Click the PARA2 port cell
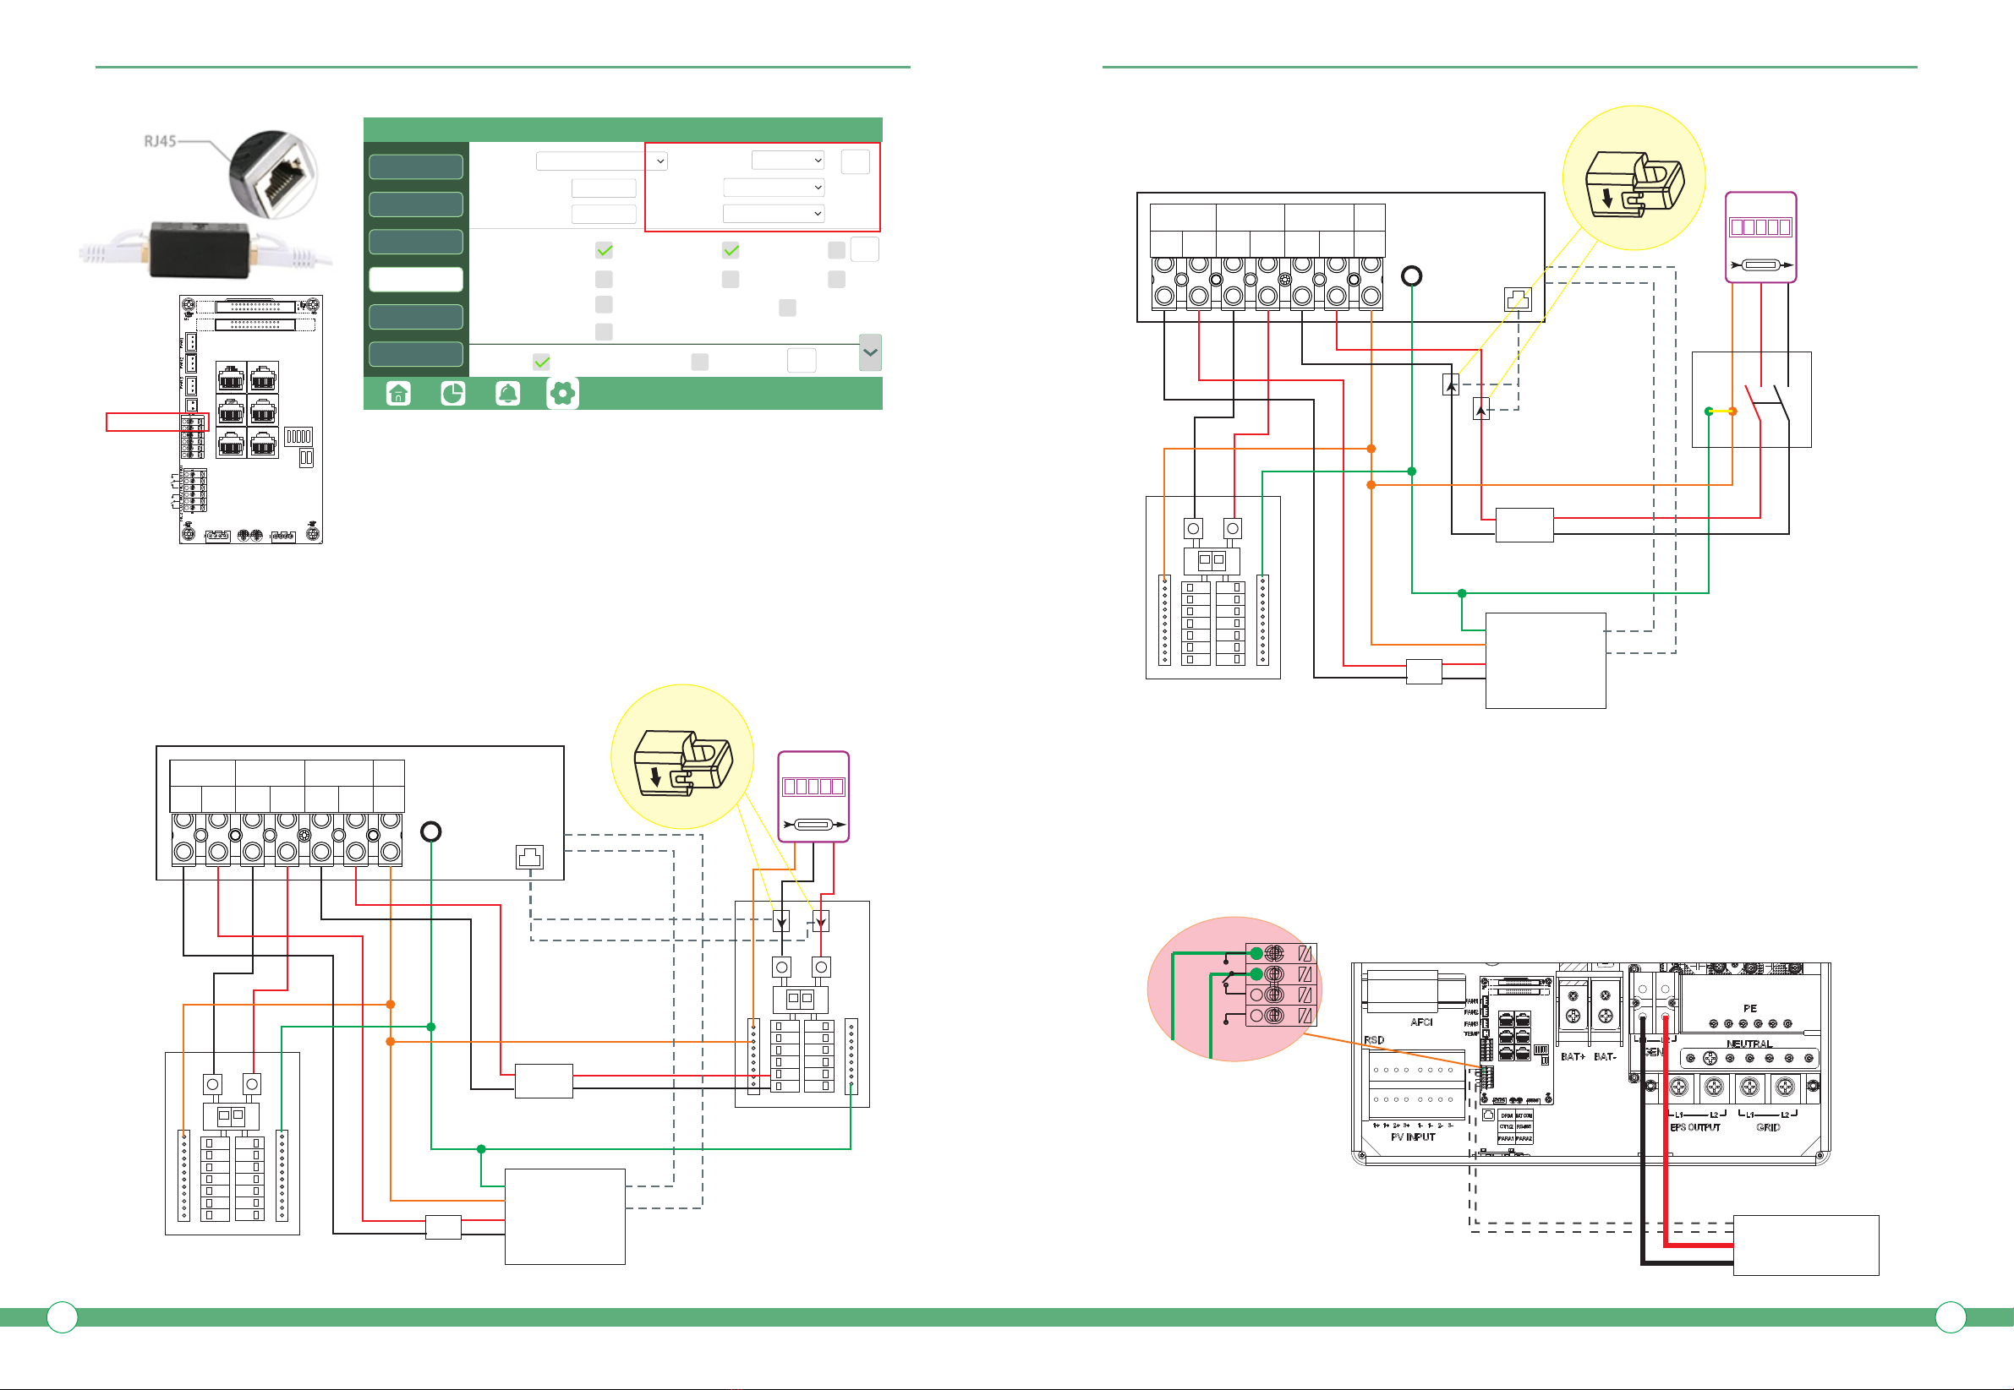The image size is (2014, 1390). pos(1524,1138)
